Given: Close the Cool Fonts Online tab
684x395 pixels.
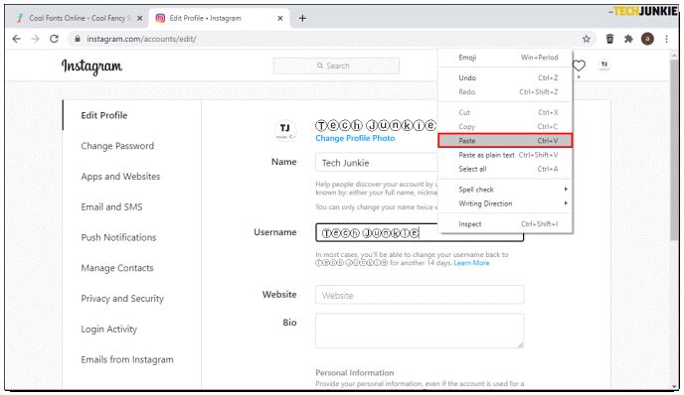Looking at the screenshot, I should 139,18.
